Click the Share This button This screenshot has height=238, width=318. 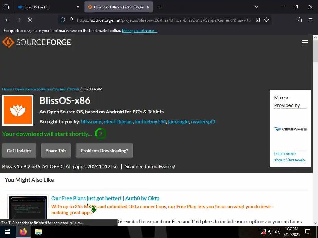pyautogui.click(x=56, y=151)
